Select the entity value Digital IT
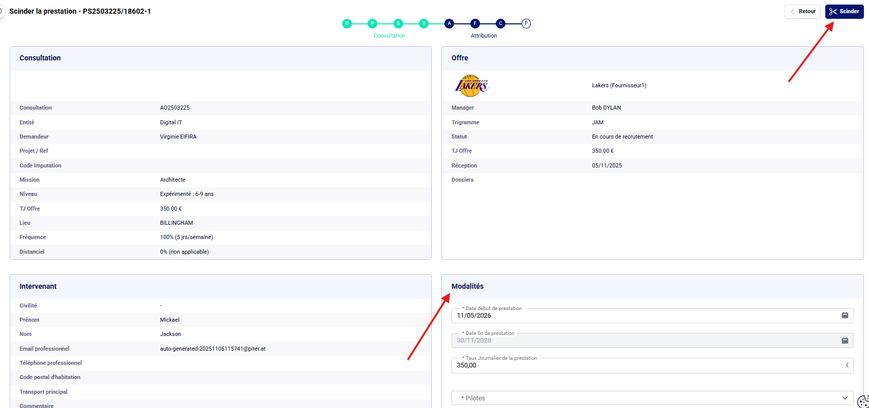This screenshot has width=869, height=408. click(x=171, y=122)
